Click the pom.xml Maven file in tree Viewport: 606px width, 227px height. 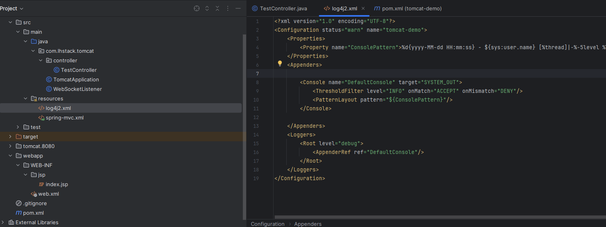coord(33,213)
